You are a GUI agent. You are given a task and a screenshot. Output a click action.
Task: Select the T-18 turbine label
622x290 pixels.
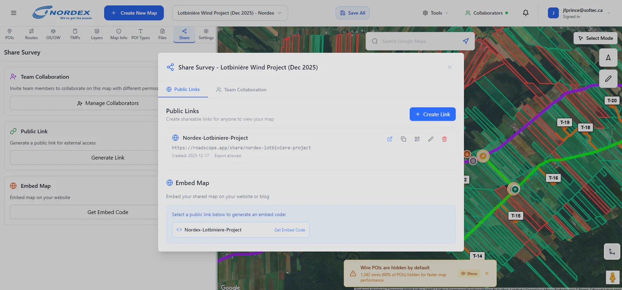click(x=585, y=127)
